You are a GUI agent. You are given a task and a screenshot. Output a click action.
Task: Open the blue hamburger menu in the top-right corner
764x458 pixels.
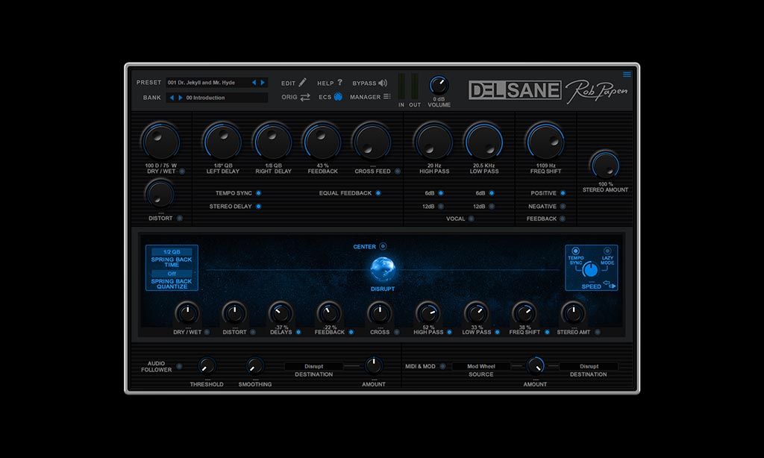point(627,74)
